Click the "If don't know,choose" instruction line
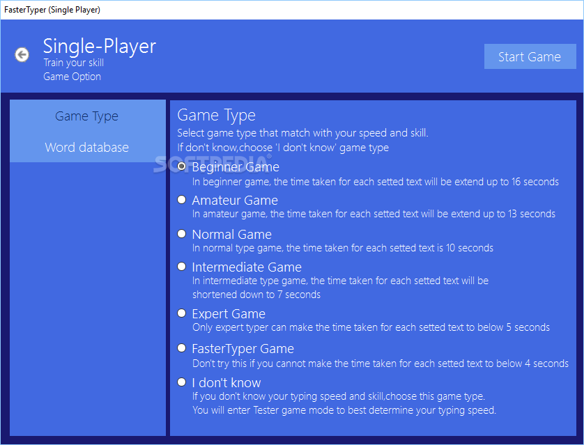 click(x=283, y=148)
